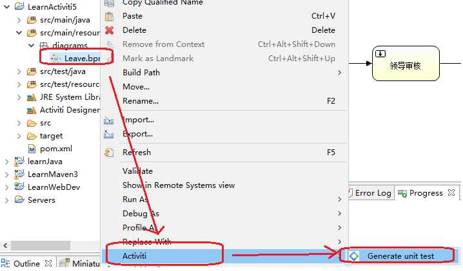Choose Rename... from the context menu
Viewport: 463px width, 271px height.
(x=141, y=101)
